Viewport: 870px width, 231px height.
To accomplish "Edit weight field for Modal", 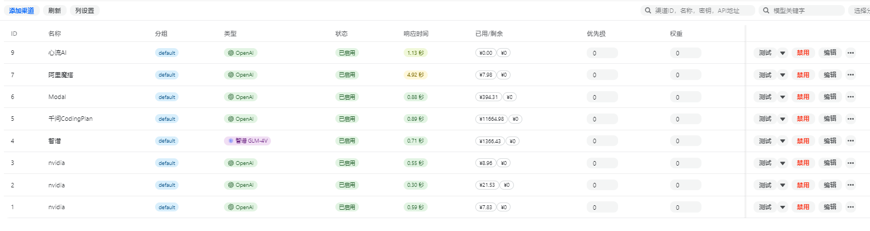I will coord(685,97).
